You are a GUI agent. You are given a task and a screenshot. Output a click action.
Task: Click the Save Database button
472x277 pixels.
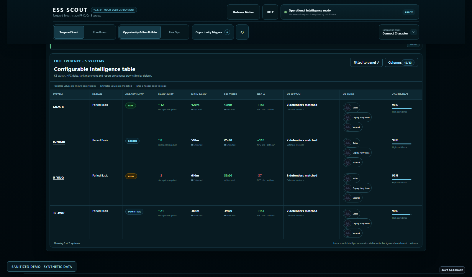tap(452, 270)
